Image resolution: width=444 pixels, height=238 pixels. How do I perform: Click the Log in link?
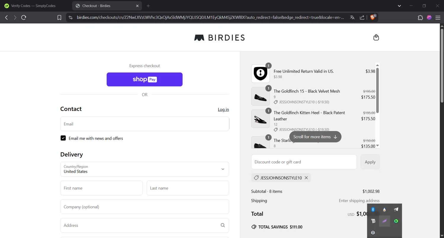point(223,109)
